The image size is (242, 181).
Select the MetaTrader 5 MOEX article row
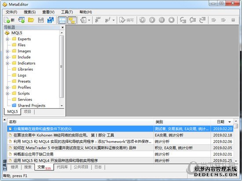(x=120, y=148)
